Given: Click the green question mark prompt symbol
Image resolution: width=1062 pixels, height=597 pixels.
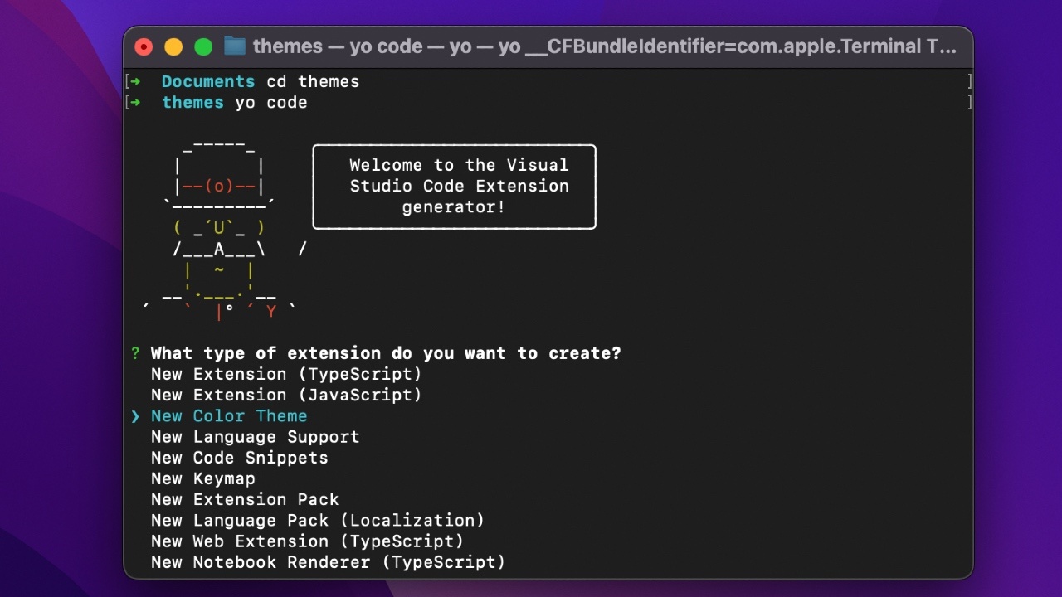Looking at the screenshot, I should coord(135,353).
